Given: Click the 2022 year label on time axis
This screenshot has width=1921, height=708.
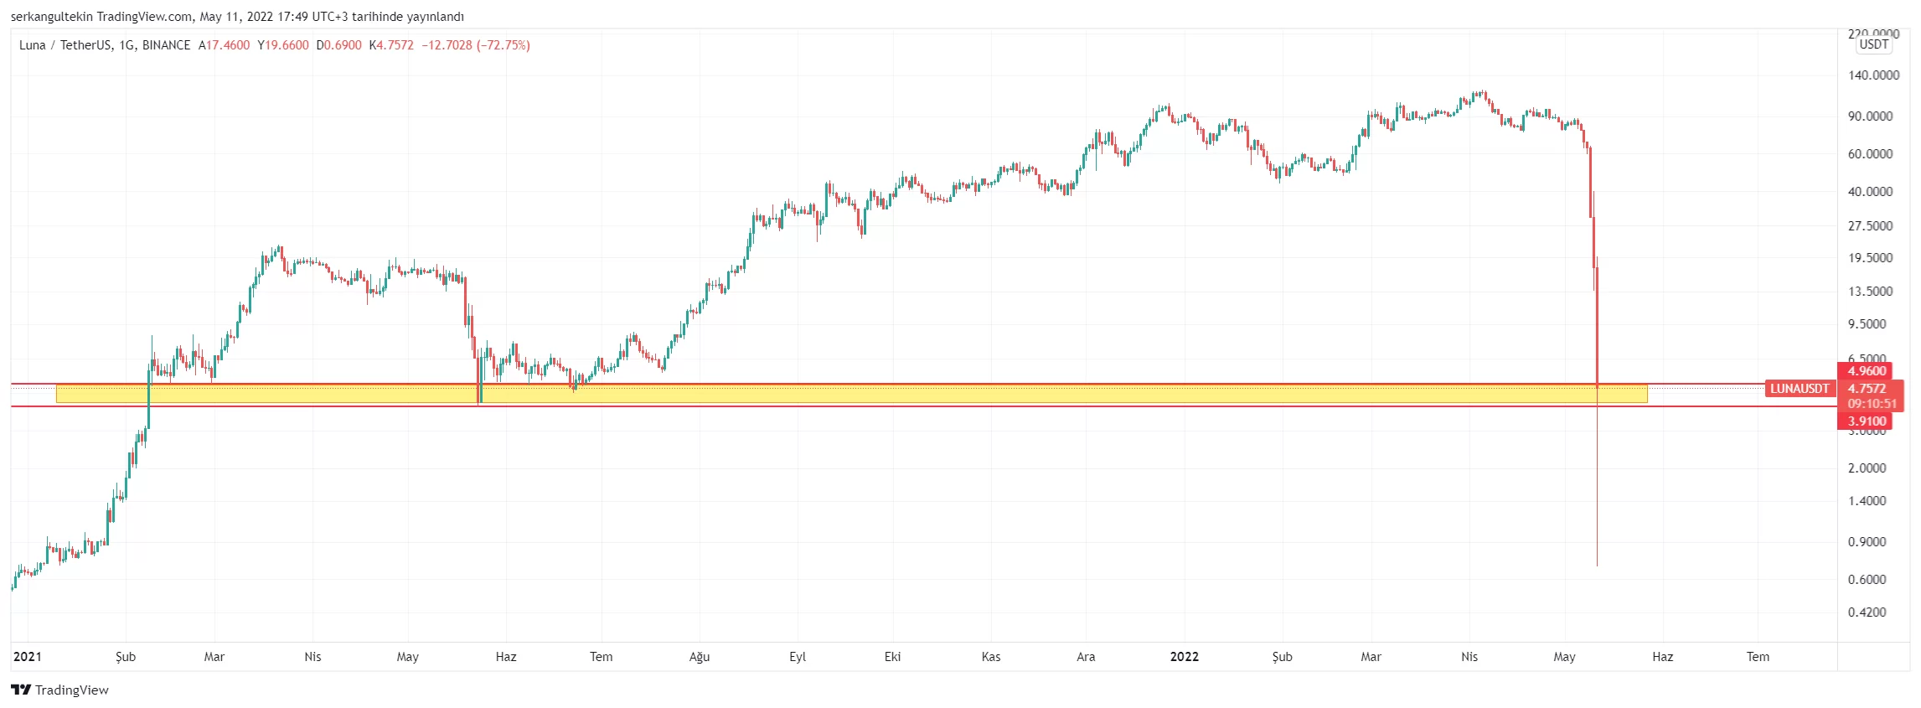Looking at the screenshot, I should [x=1184, y=657].
